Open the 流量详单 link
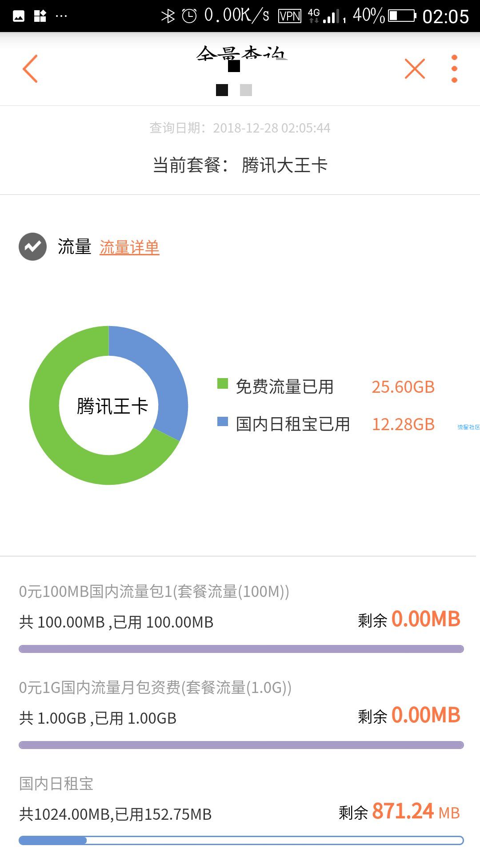The height and width of the screenshot is (854, 480). pos(129,247)
